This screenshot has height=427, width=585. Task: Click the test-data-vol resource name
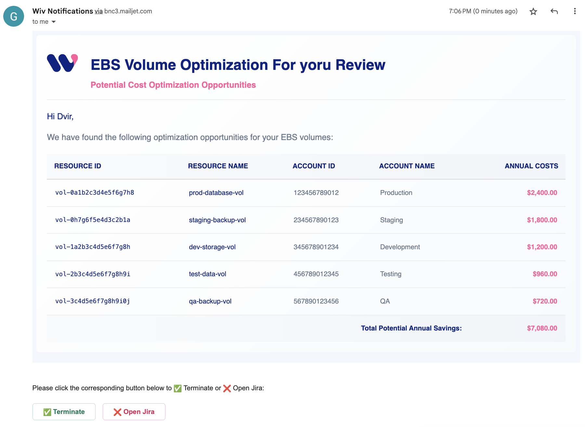tap(207, 274)
